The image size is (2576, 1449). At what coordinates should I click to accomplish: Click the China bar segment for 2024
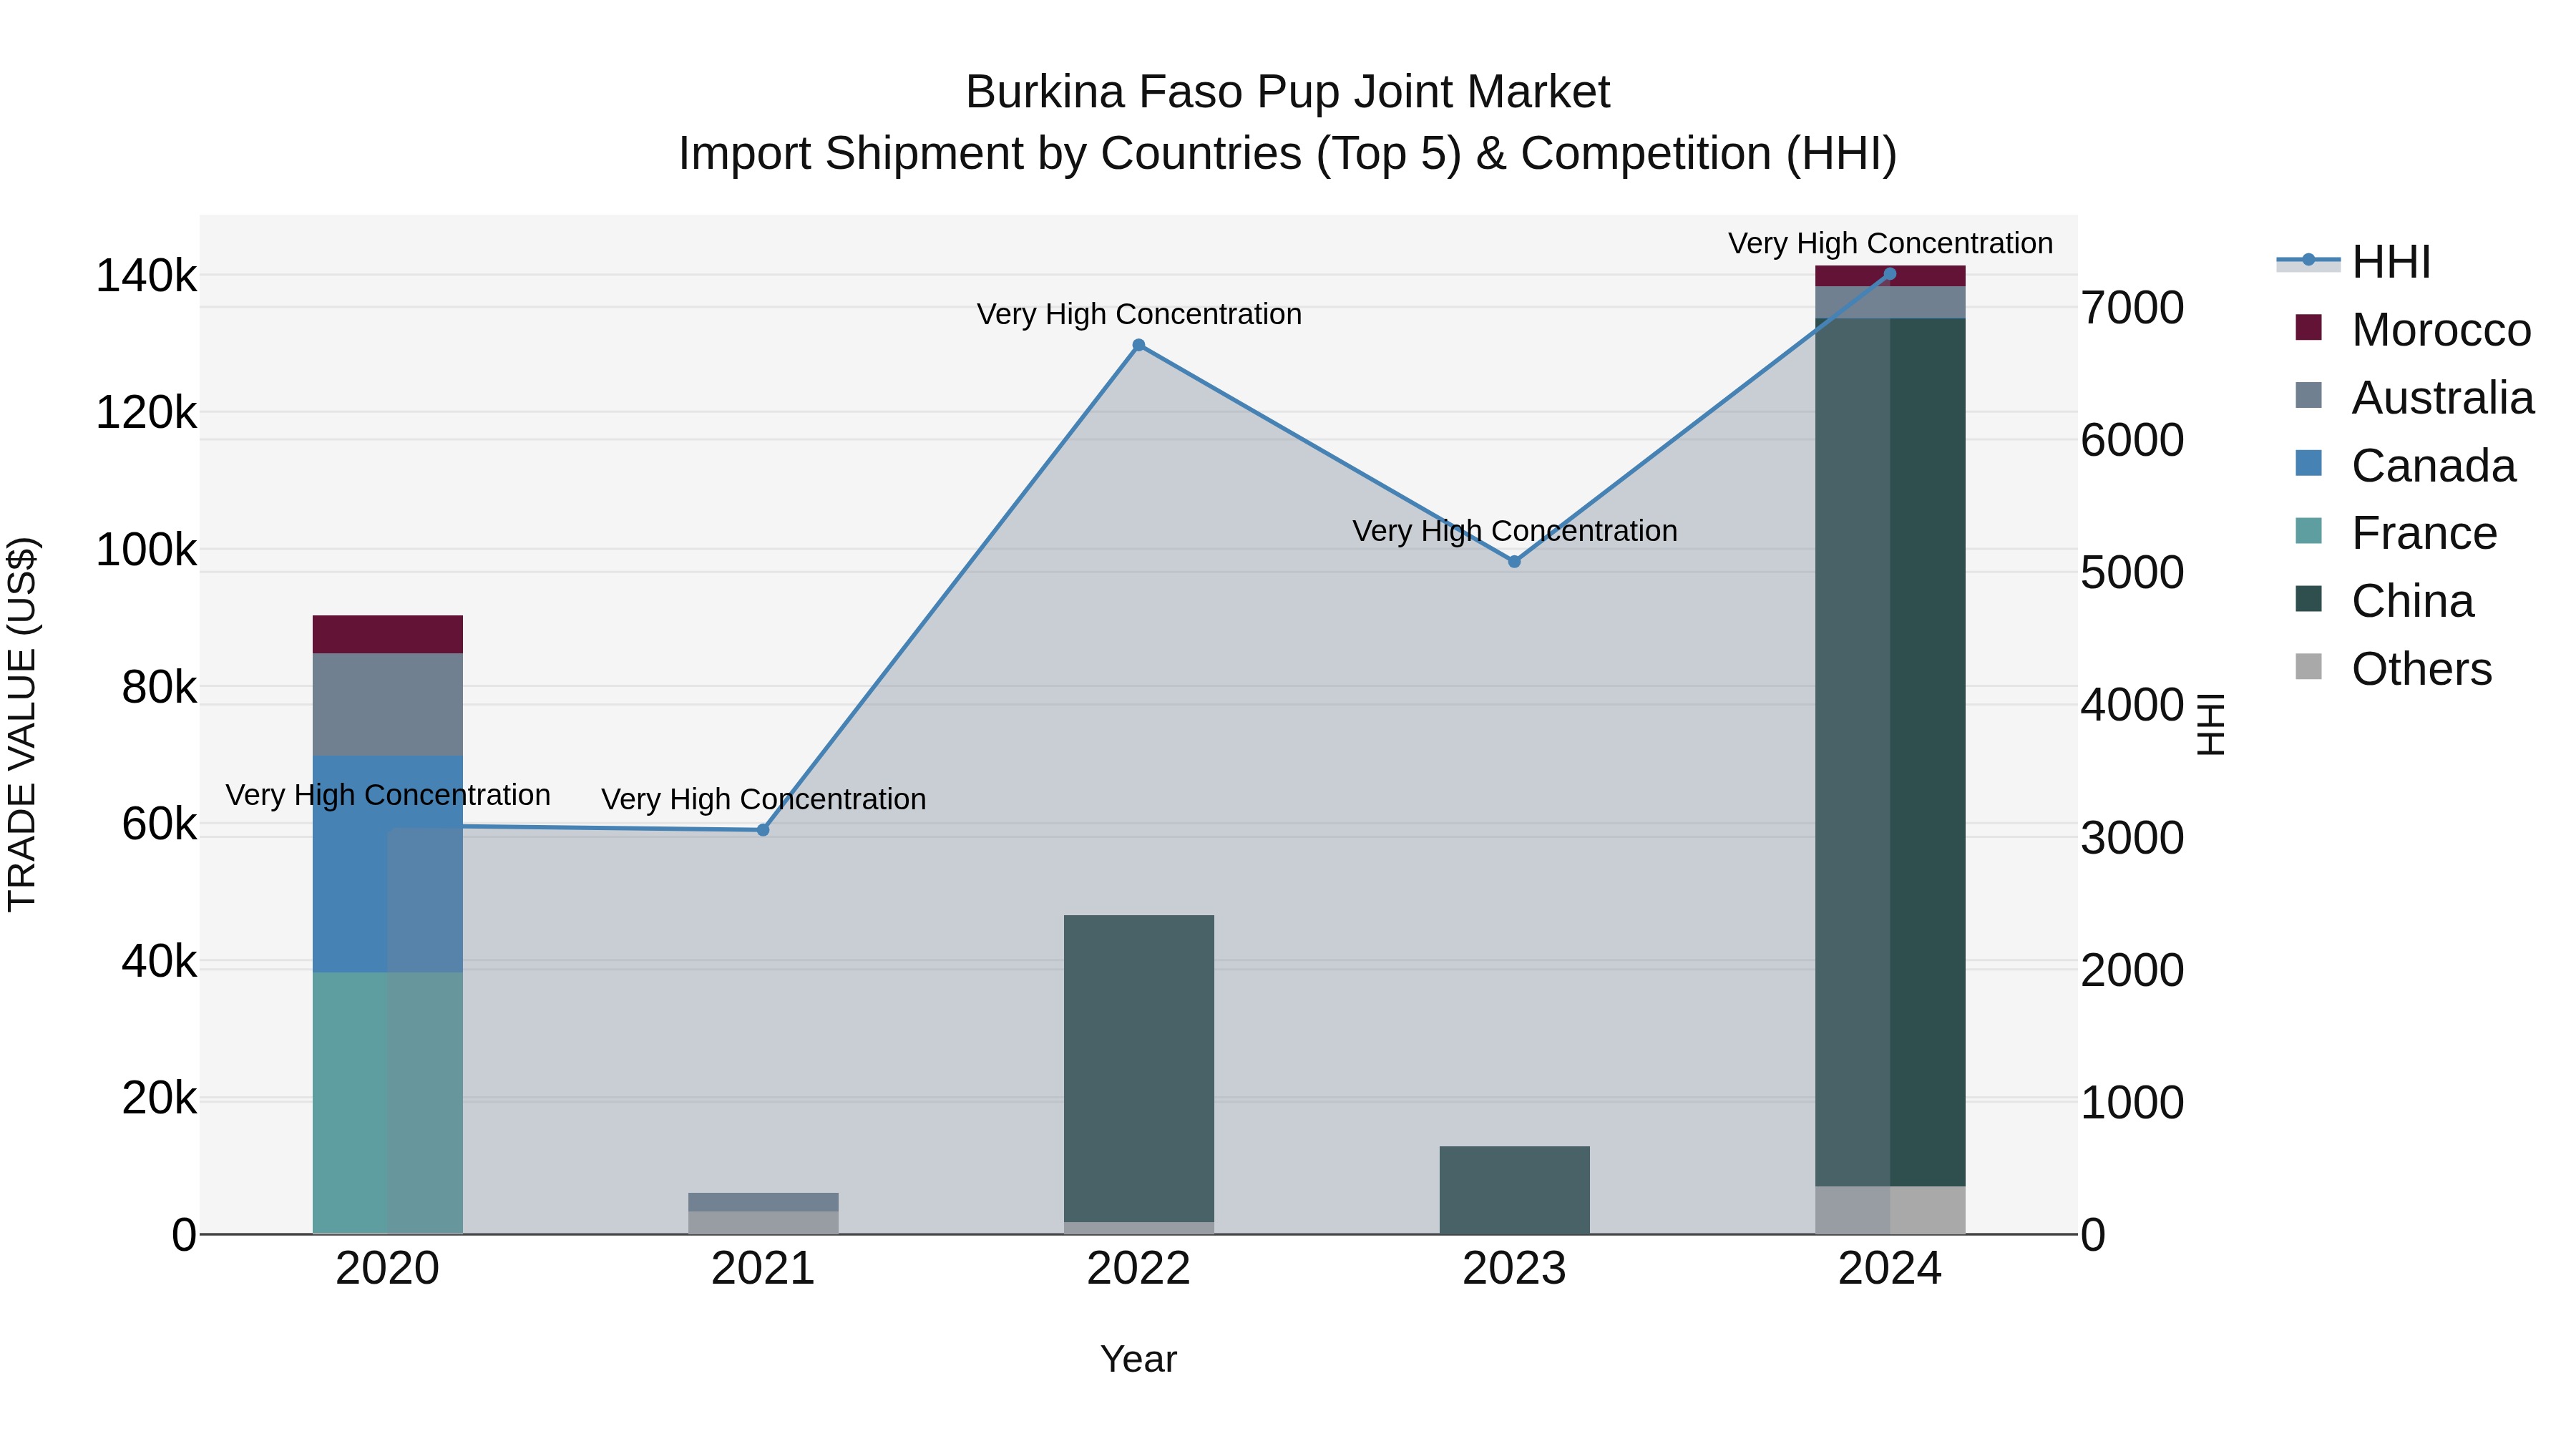[1890, 752]
